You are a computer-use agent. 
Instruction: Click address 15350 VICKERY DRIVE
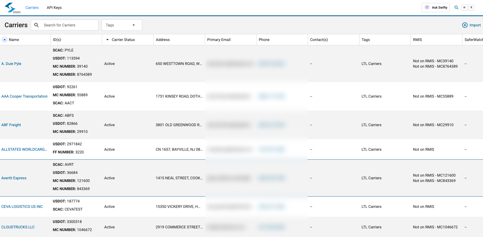178,207
